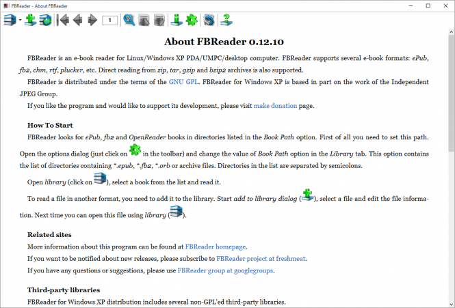Open the GNU GPL link
This screenshot has height=308, width=455.
click(184, 82)
